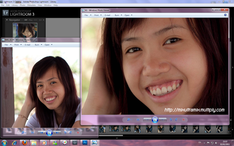This screenshot has width=234, height=146.
Task: Click help icon in the 61 Photo Viewer window
Action: coord(225,15)
